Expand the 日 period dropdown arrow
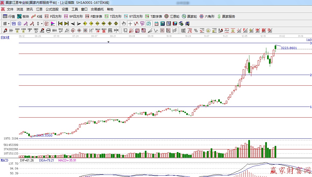 coord(9,24)
